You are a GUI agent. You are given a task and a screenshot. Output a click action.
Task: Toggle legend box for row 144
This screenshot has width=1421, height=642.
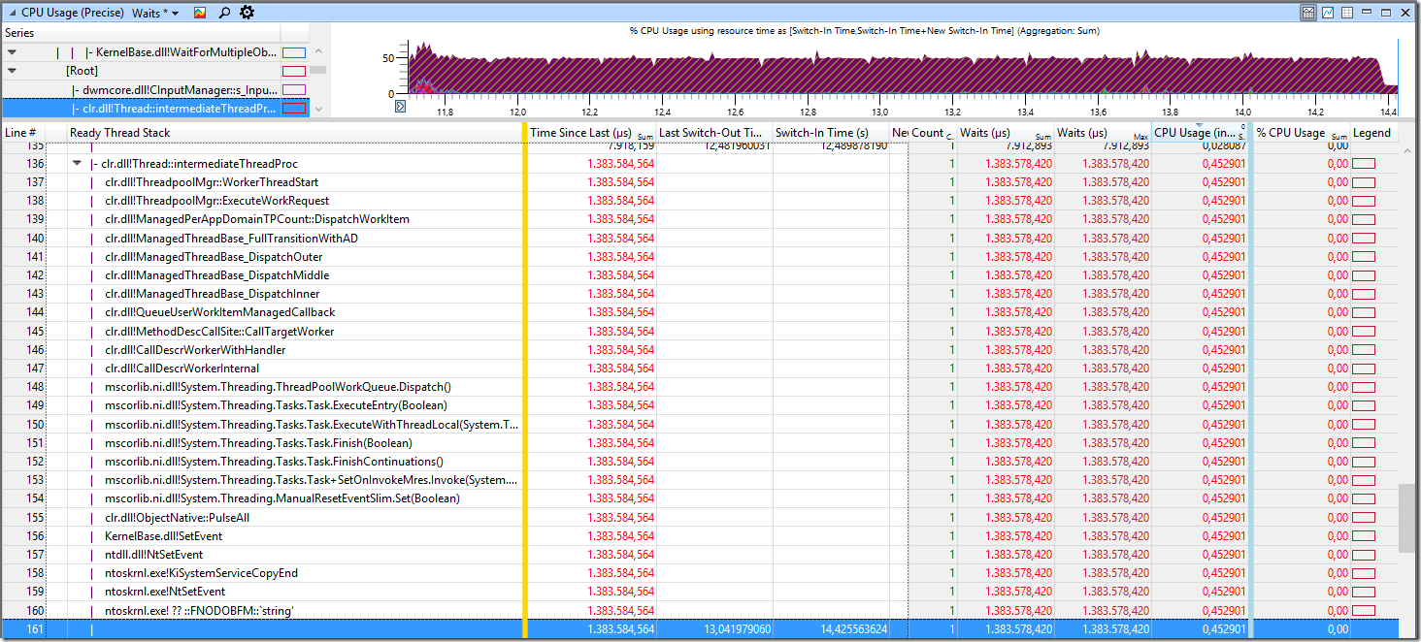click(x=1364, y=312)
